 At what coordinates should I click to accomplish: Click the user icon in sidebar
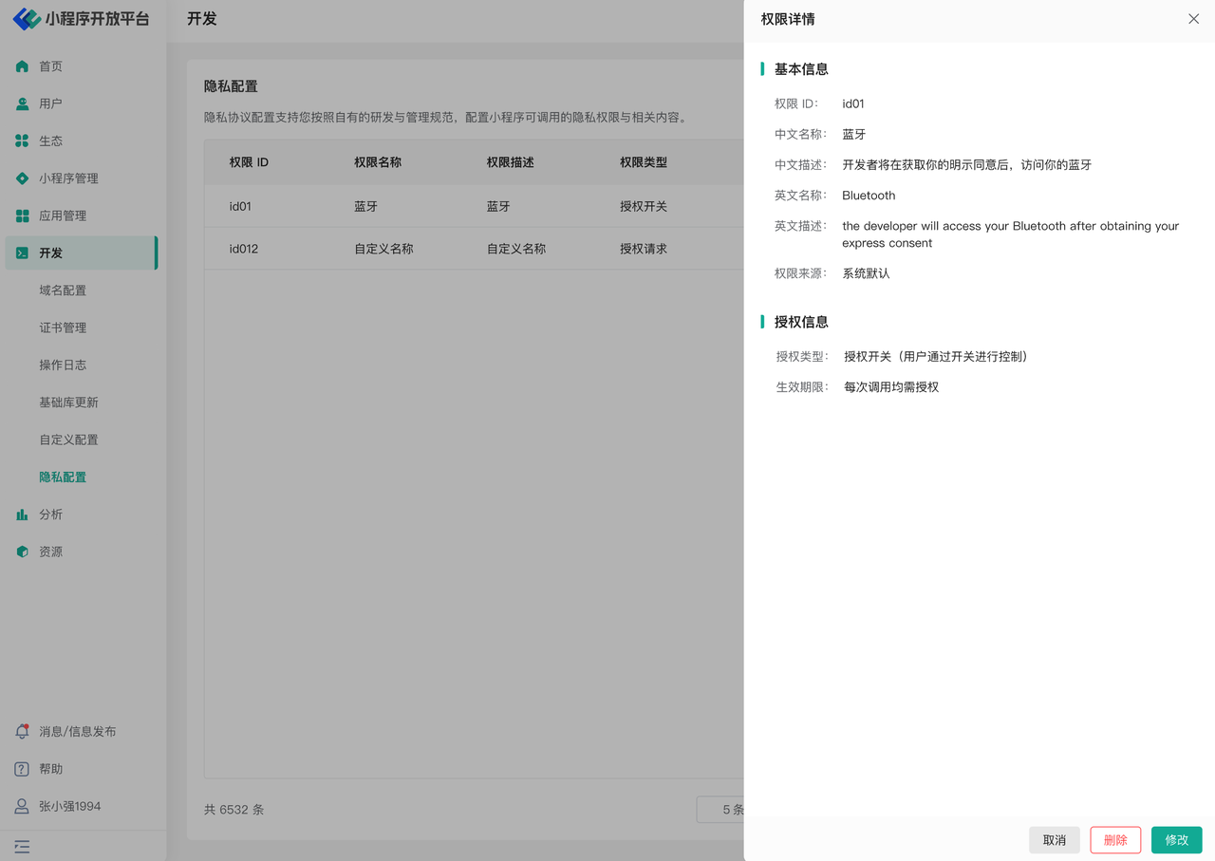click(x=22, y=103)
